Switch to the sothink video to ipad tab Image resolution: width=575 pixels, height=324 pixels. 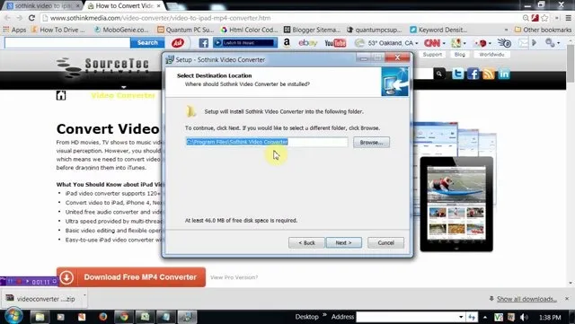[x=43, y=6]
